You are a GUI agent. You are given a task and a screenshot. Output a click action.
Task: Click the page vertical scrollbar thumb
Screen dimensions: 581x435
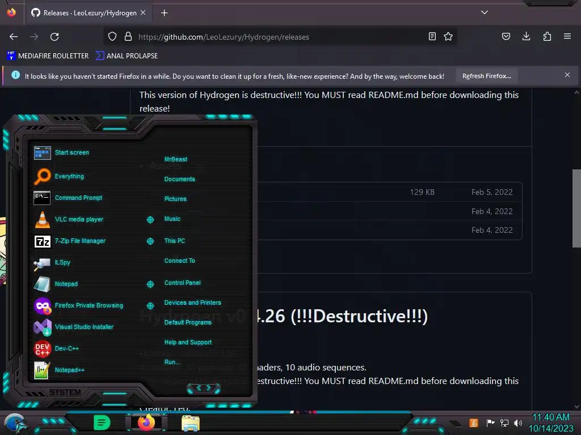pos(576,208)
